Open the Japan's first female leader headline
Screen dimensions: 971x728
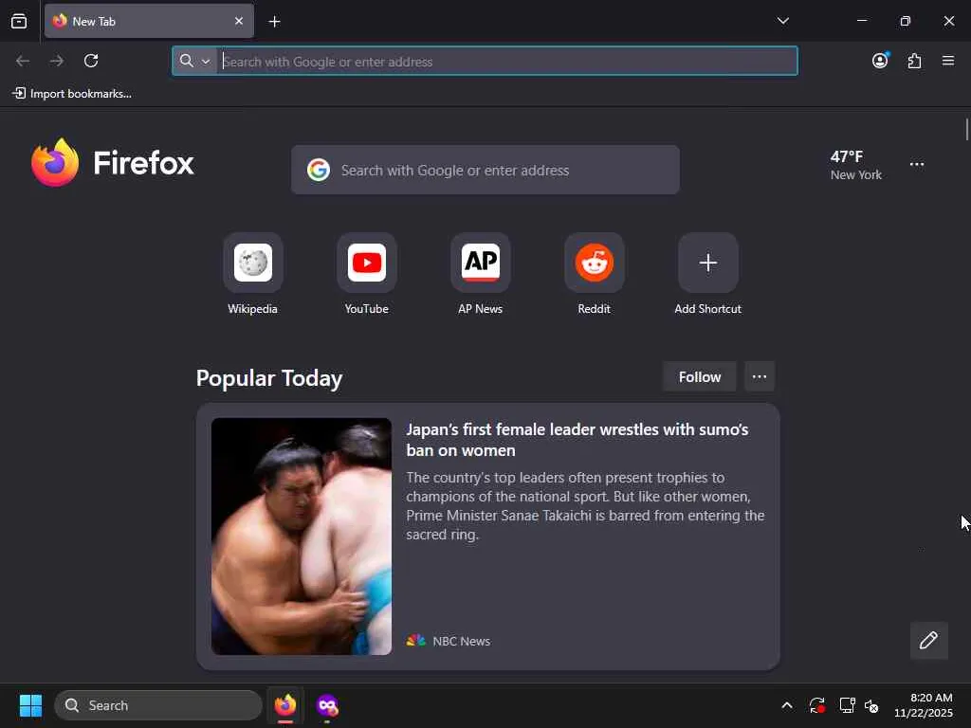pyautogui.click(x=577, y=440)
